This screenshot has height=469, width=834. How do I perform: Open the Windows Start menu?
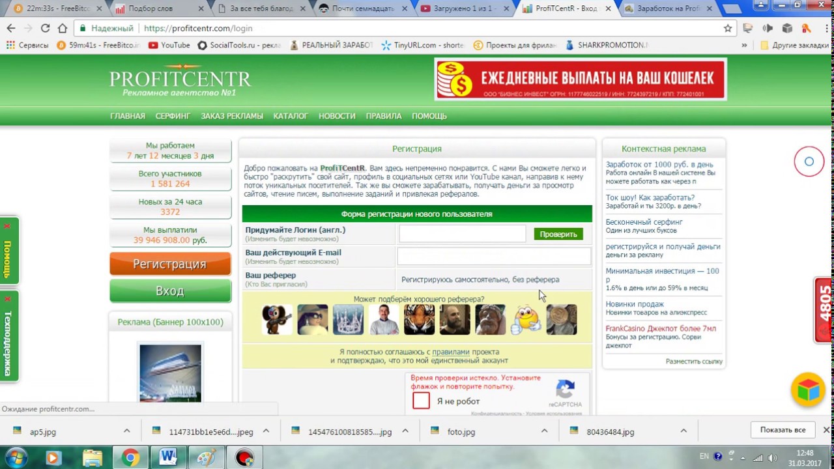pyautogui.click(x=16, y=457)
